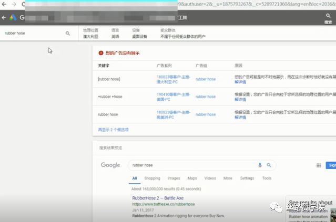Open campaign link 180823 澳大利亚-PC
Viewport: 336px width, 222px height.
(x=173, y=79)
